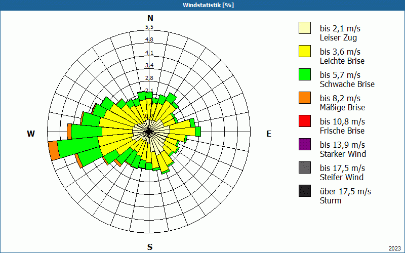The image size is (405, 253).
Task: Click the pale yellow 'Leiser Zug' legend swatch
Action: pos(304,28)
